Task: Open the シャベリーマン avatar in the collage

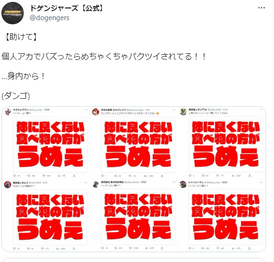Action: pyautogui.click(x=183, y=184)
